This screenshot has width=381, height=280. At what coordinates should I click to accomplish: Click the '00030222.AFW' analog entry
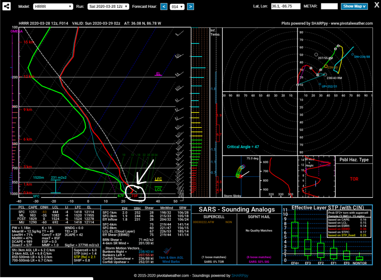click(204, 222)
